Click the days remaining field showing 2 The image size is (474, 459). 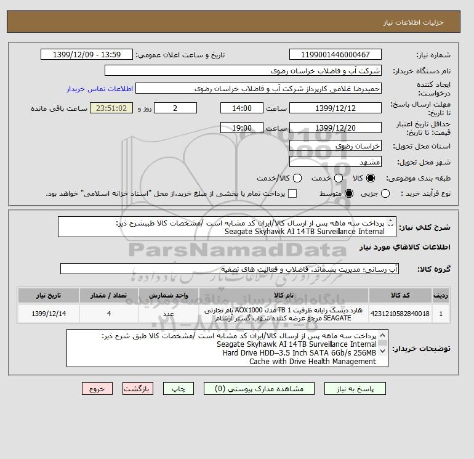click(175, 108)
